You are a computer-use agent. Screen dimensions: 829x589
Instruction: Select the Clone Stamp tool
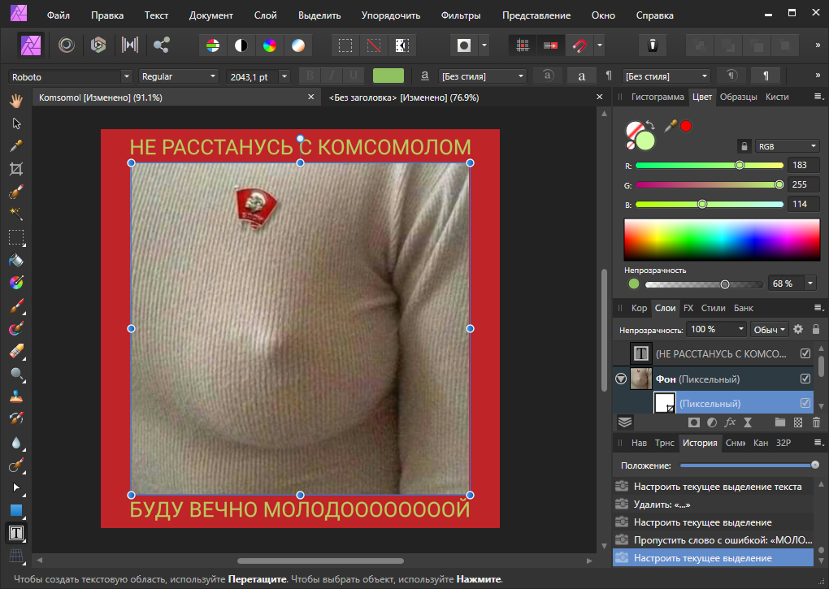click(16, 397)
